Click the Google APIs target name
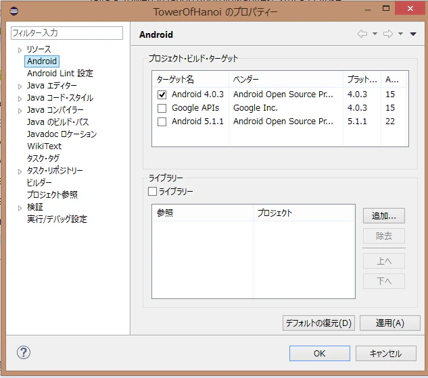 click(195, 108)
